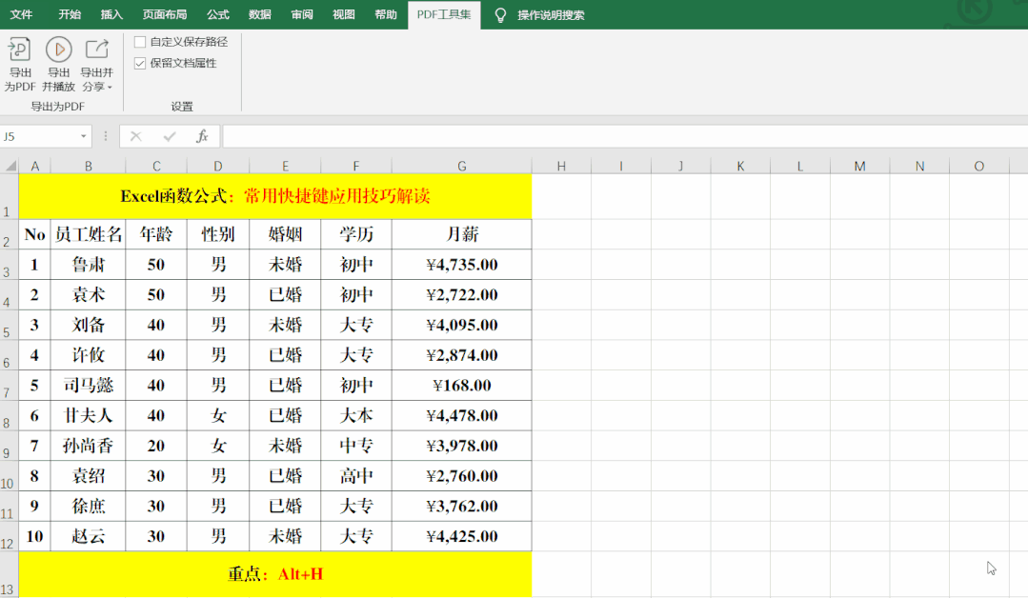
Task: Click Export and Play icon
Action: pos(58,50)
